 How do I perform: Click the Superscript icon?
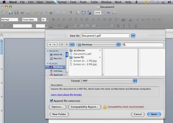138,20
